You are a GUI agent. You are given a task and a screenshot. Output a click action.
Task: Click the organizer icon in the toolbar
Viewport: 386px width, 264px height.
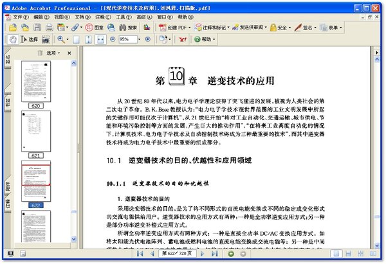pos(61,27)
